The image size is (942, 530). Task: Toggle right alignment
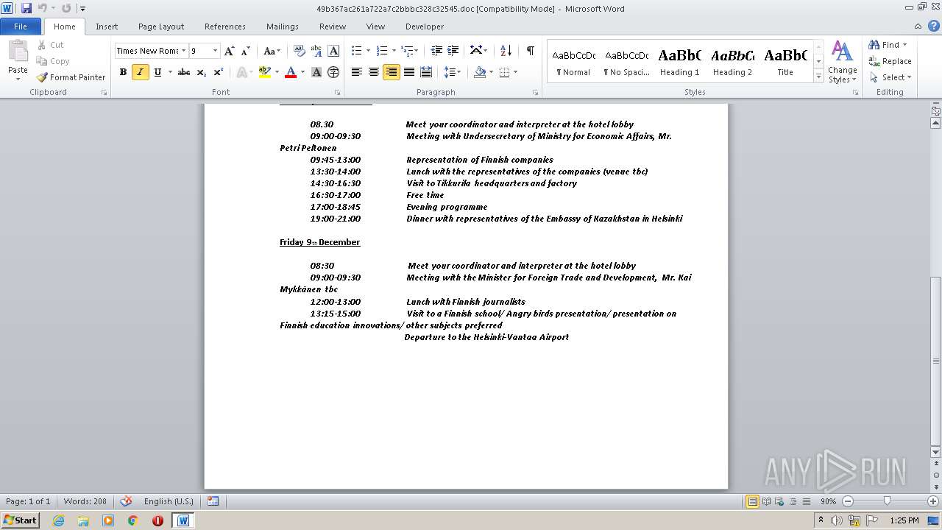pos(392,72)
